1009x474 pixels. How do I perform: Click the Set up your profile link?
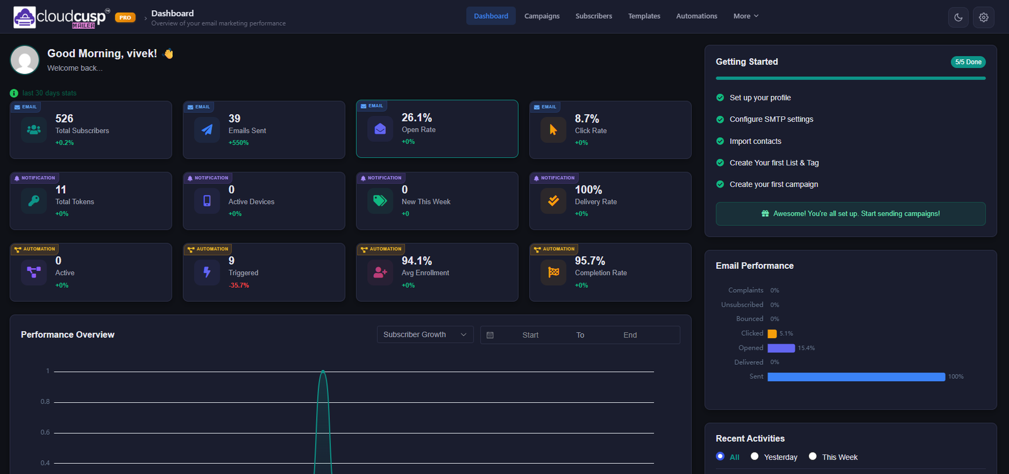(x=760, y=98)
